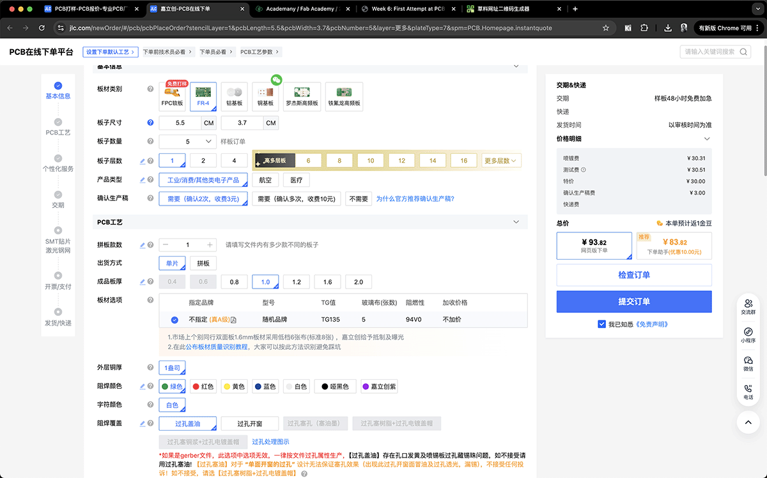This screenshot has height=478, width=767.
Task: Open 板子数量 quantity dropdown
Action: tap(187, 142)
